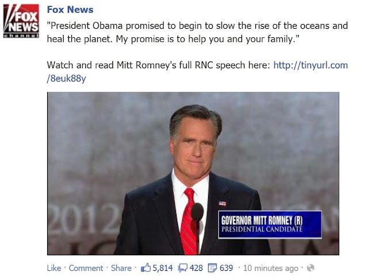
Task: Share the Fox News post
Action: [121, 268]
